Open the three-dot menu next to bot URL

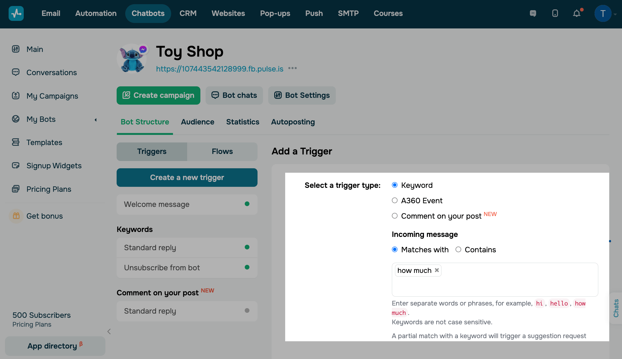[x=292, y=68]
